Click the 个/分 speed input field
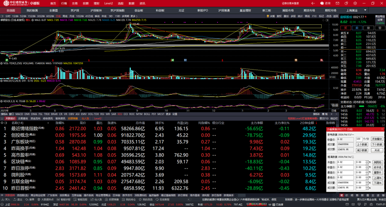The image size is (386, 207). tap(359, 139)
